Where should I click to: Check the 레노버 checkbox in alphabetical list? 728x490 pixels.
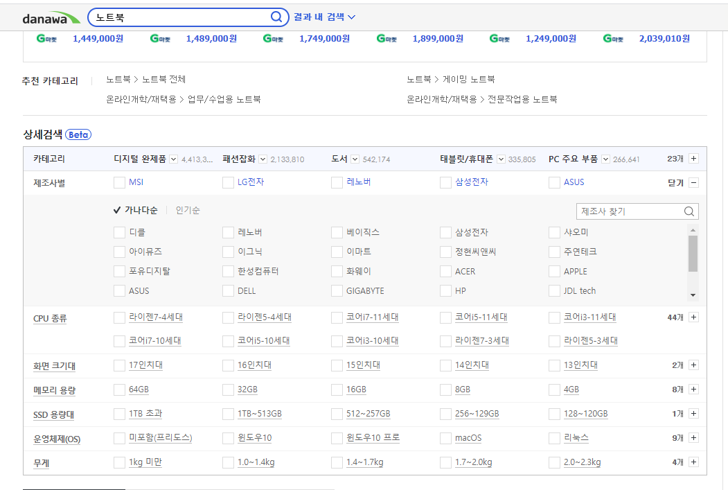pos(228,232)
